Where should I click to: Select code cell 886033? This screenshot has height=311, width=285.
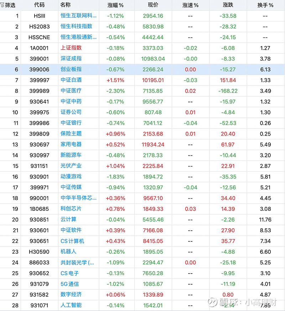pos(39,262)
